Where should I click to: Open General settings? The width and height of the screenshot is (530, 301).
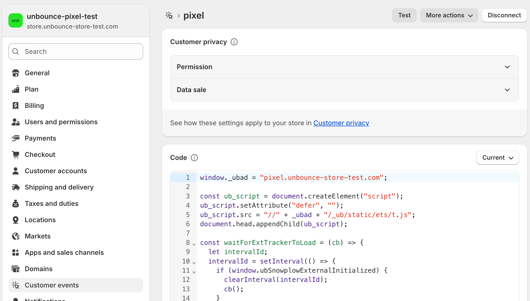76,73
